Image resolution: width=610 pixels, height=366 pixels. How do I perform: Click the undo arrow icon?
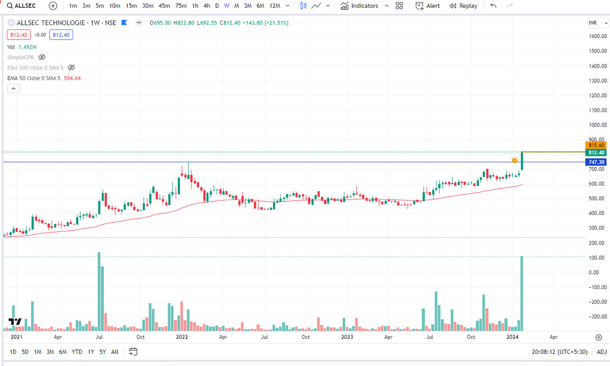pyautogui.click(x=493, y=6)
